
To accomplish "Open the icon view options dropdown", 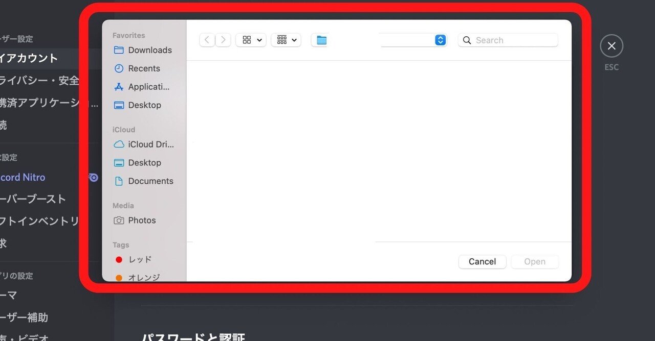I will pyautogui.click(x=251, y=39).
